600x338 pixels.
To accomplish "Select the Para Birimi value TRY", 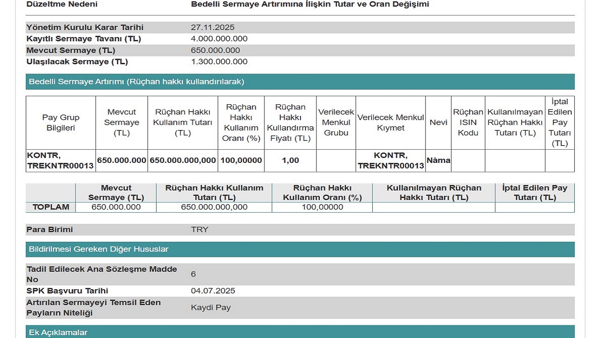I will [199, 230].
